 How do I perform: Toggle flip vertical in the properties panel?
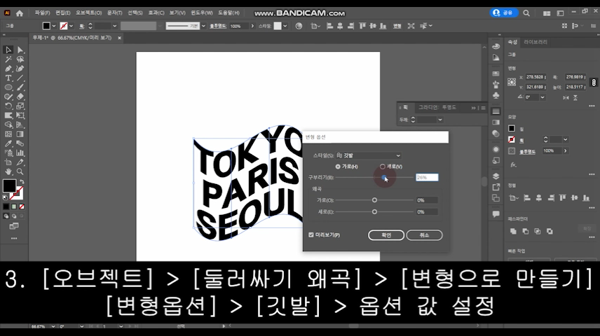pyautogui.click(x=575, y=98)
